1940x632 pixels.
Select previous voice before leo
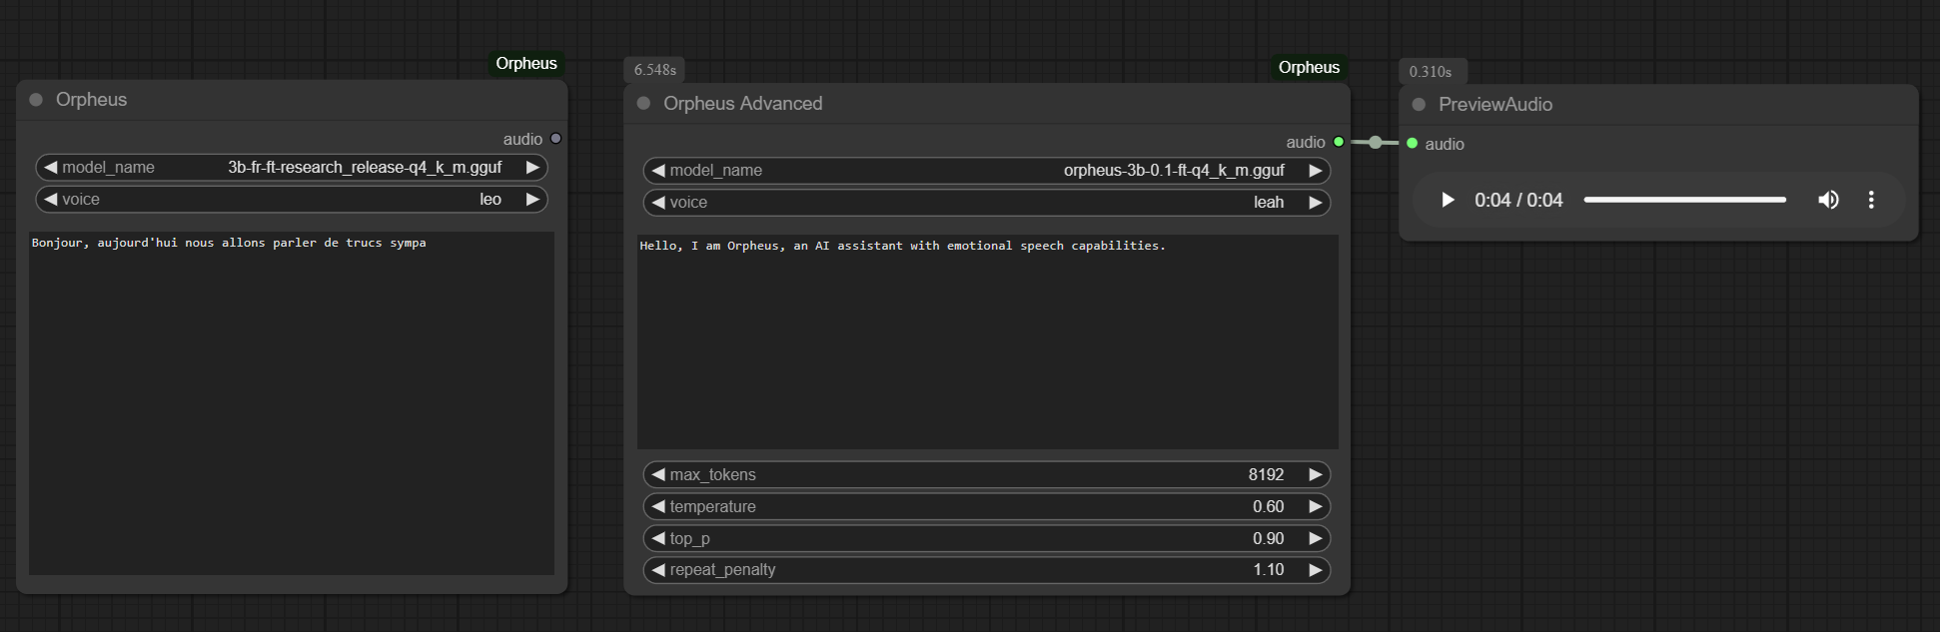51,200
